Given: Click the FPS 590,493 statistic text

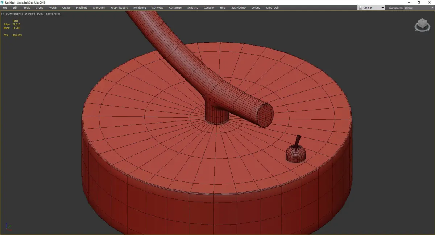Looking at the screenshot, I should pyautogui.click(x=13, y=35).
